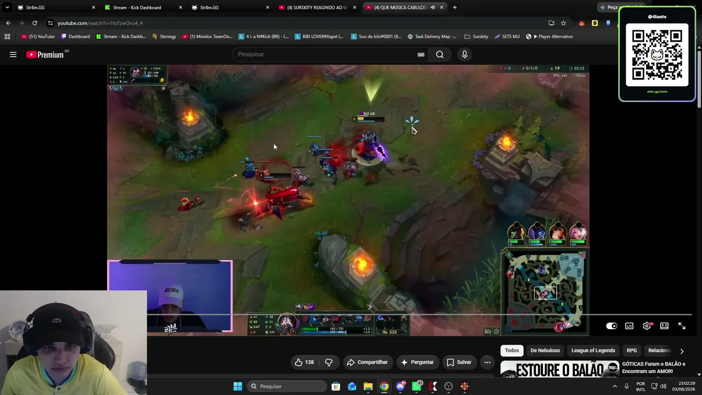Open volume control in system tray

664,386
